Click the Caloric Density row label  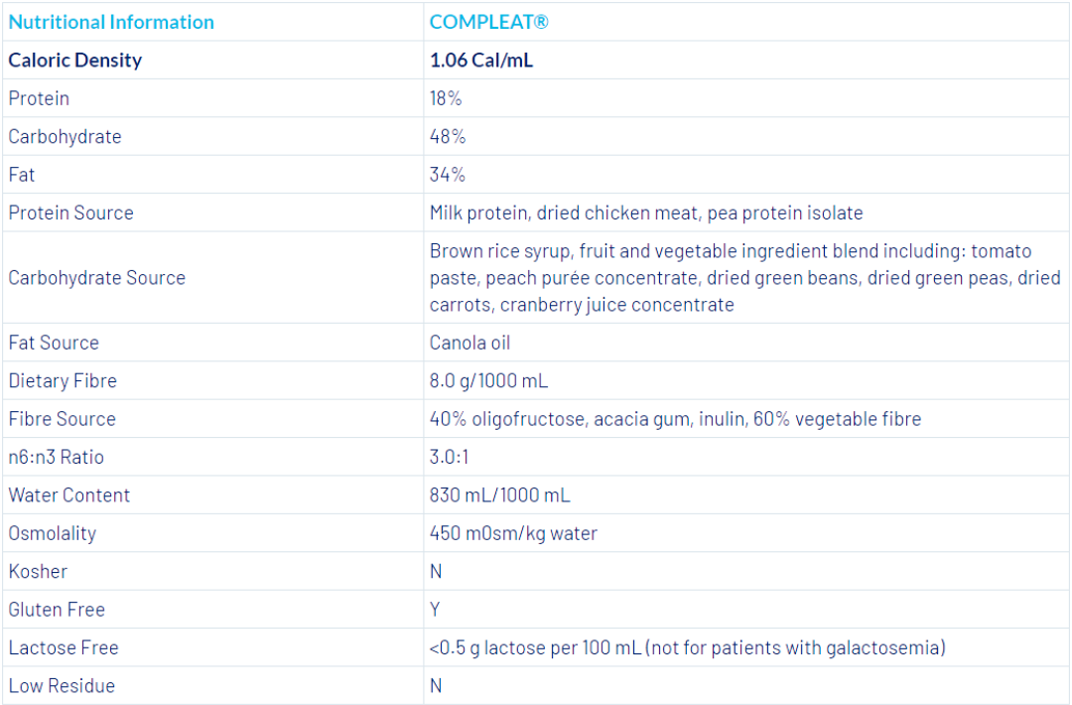pyautogui.click(x=75, y=60)
